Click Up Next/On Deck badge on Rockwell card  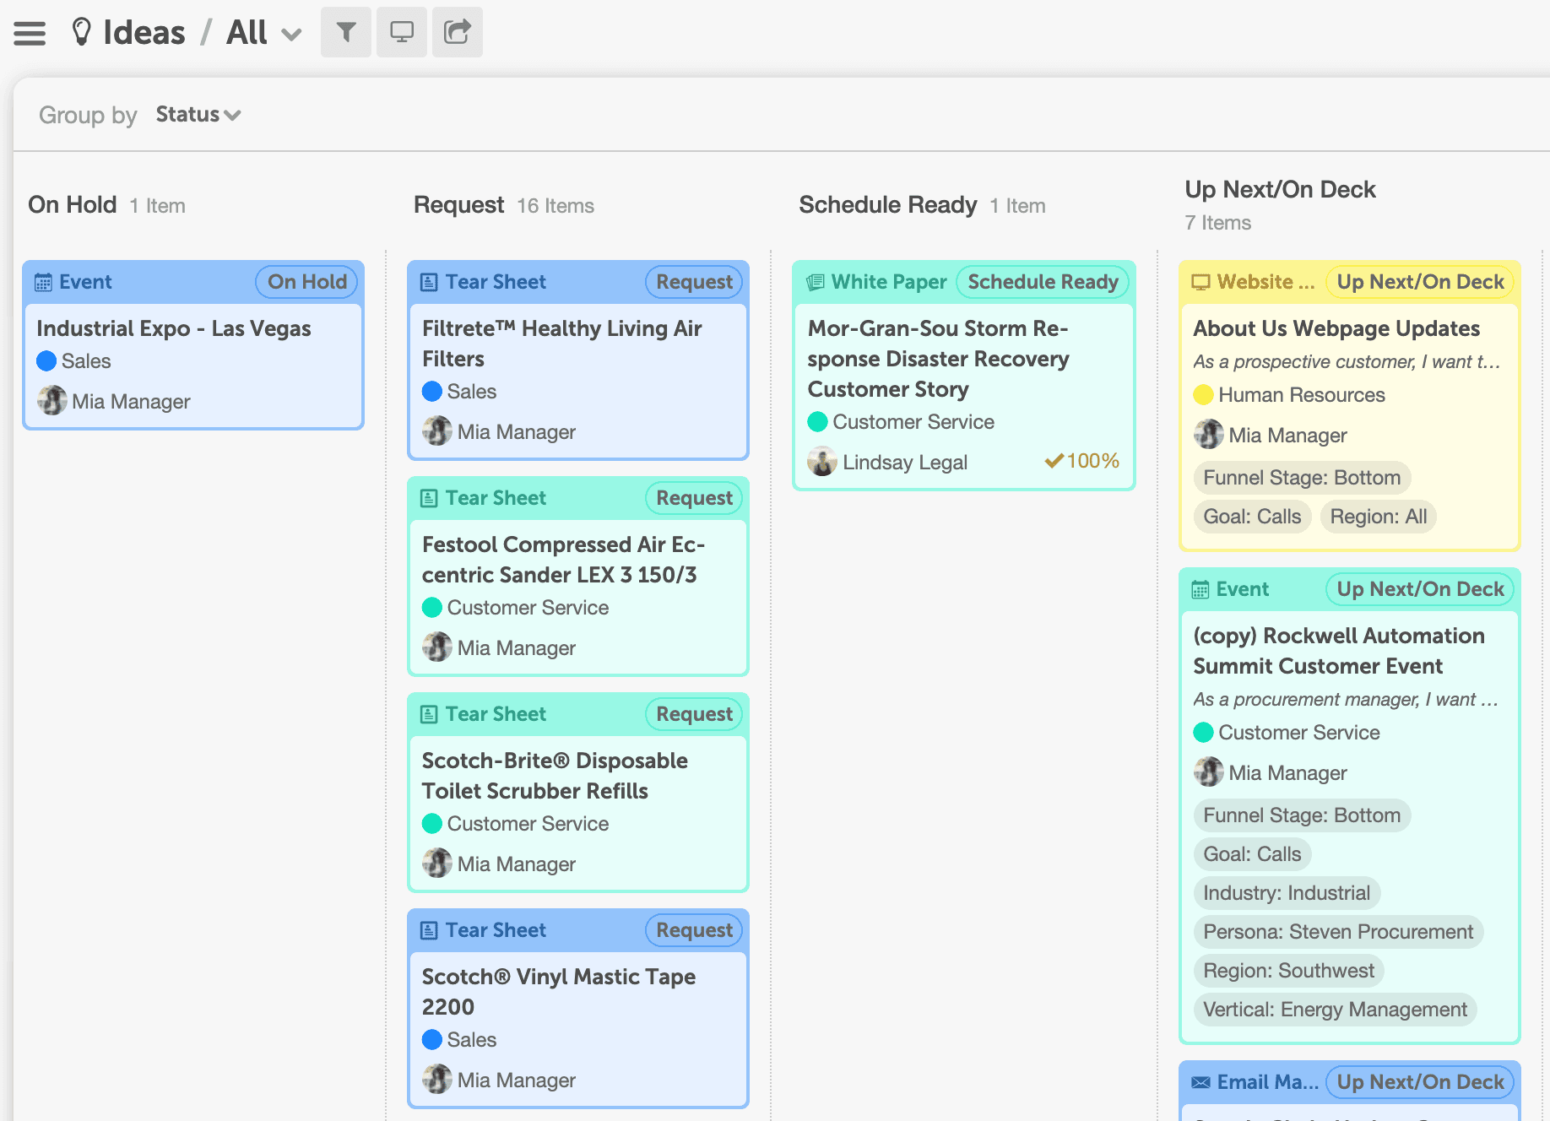[1420, 589]
